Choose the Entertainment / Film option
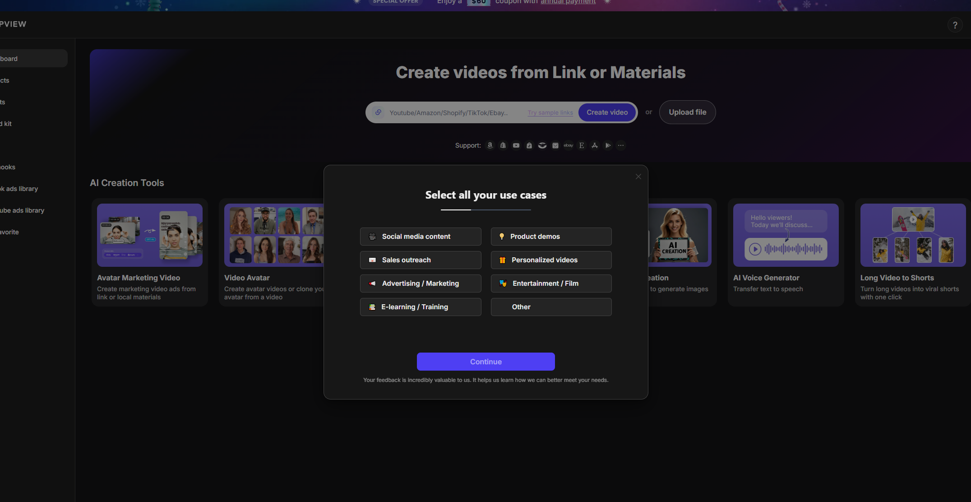This screenshot has height=502, width=971. pos(551,284)
